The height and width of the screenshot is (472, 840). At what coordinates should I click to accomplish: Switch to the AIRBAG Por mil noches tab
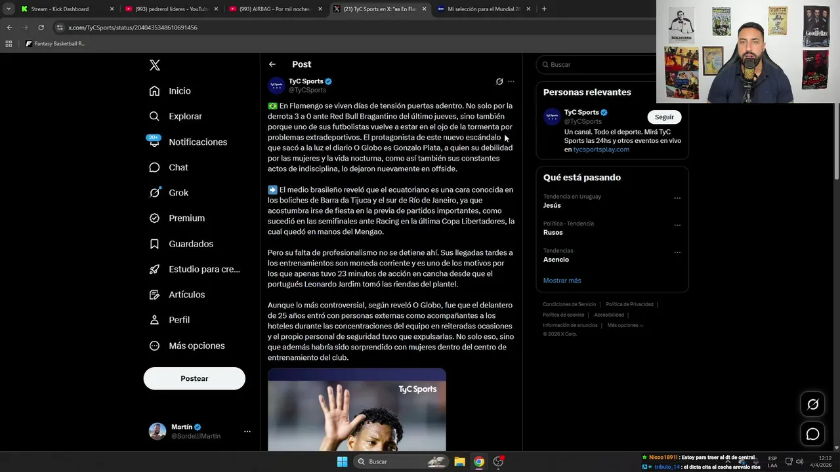pos(274,9)
